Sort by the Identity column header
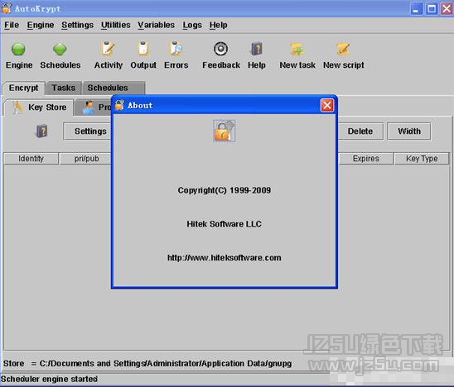454x387 pixels. click(31, 159)
